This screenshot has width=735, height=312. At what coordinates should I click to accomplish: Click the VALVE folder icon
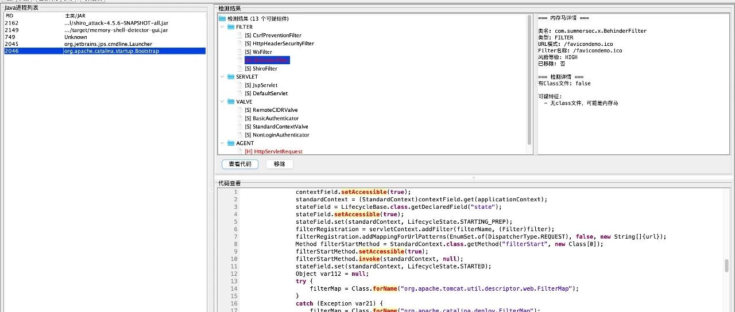(231, 102)
